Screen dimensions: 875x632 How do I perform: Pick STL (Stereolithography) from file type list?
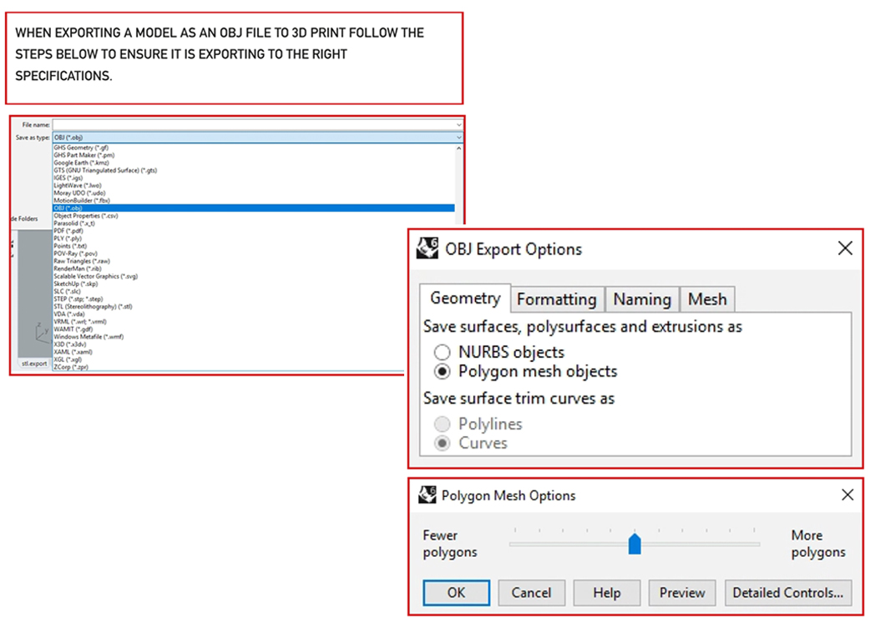(x=93, y=307)
